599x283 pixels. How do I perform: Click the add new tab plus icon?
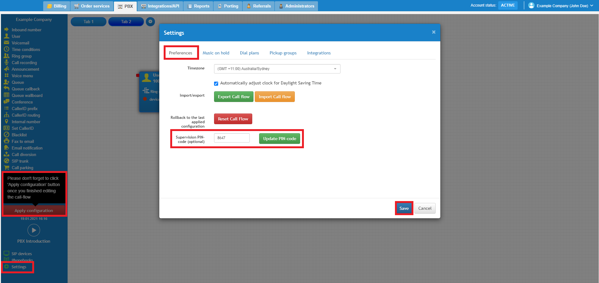pyautogui.click(x=150, y=22)
